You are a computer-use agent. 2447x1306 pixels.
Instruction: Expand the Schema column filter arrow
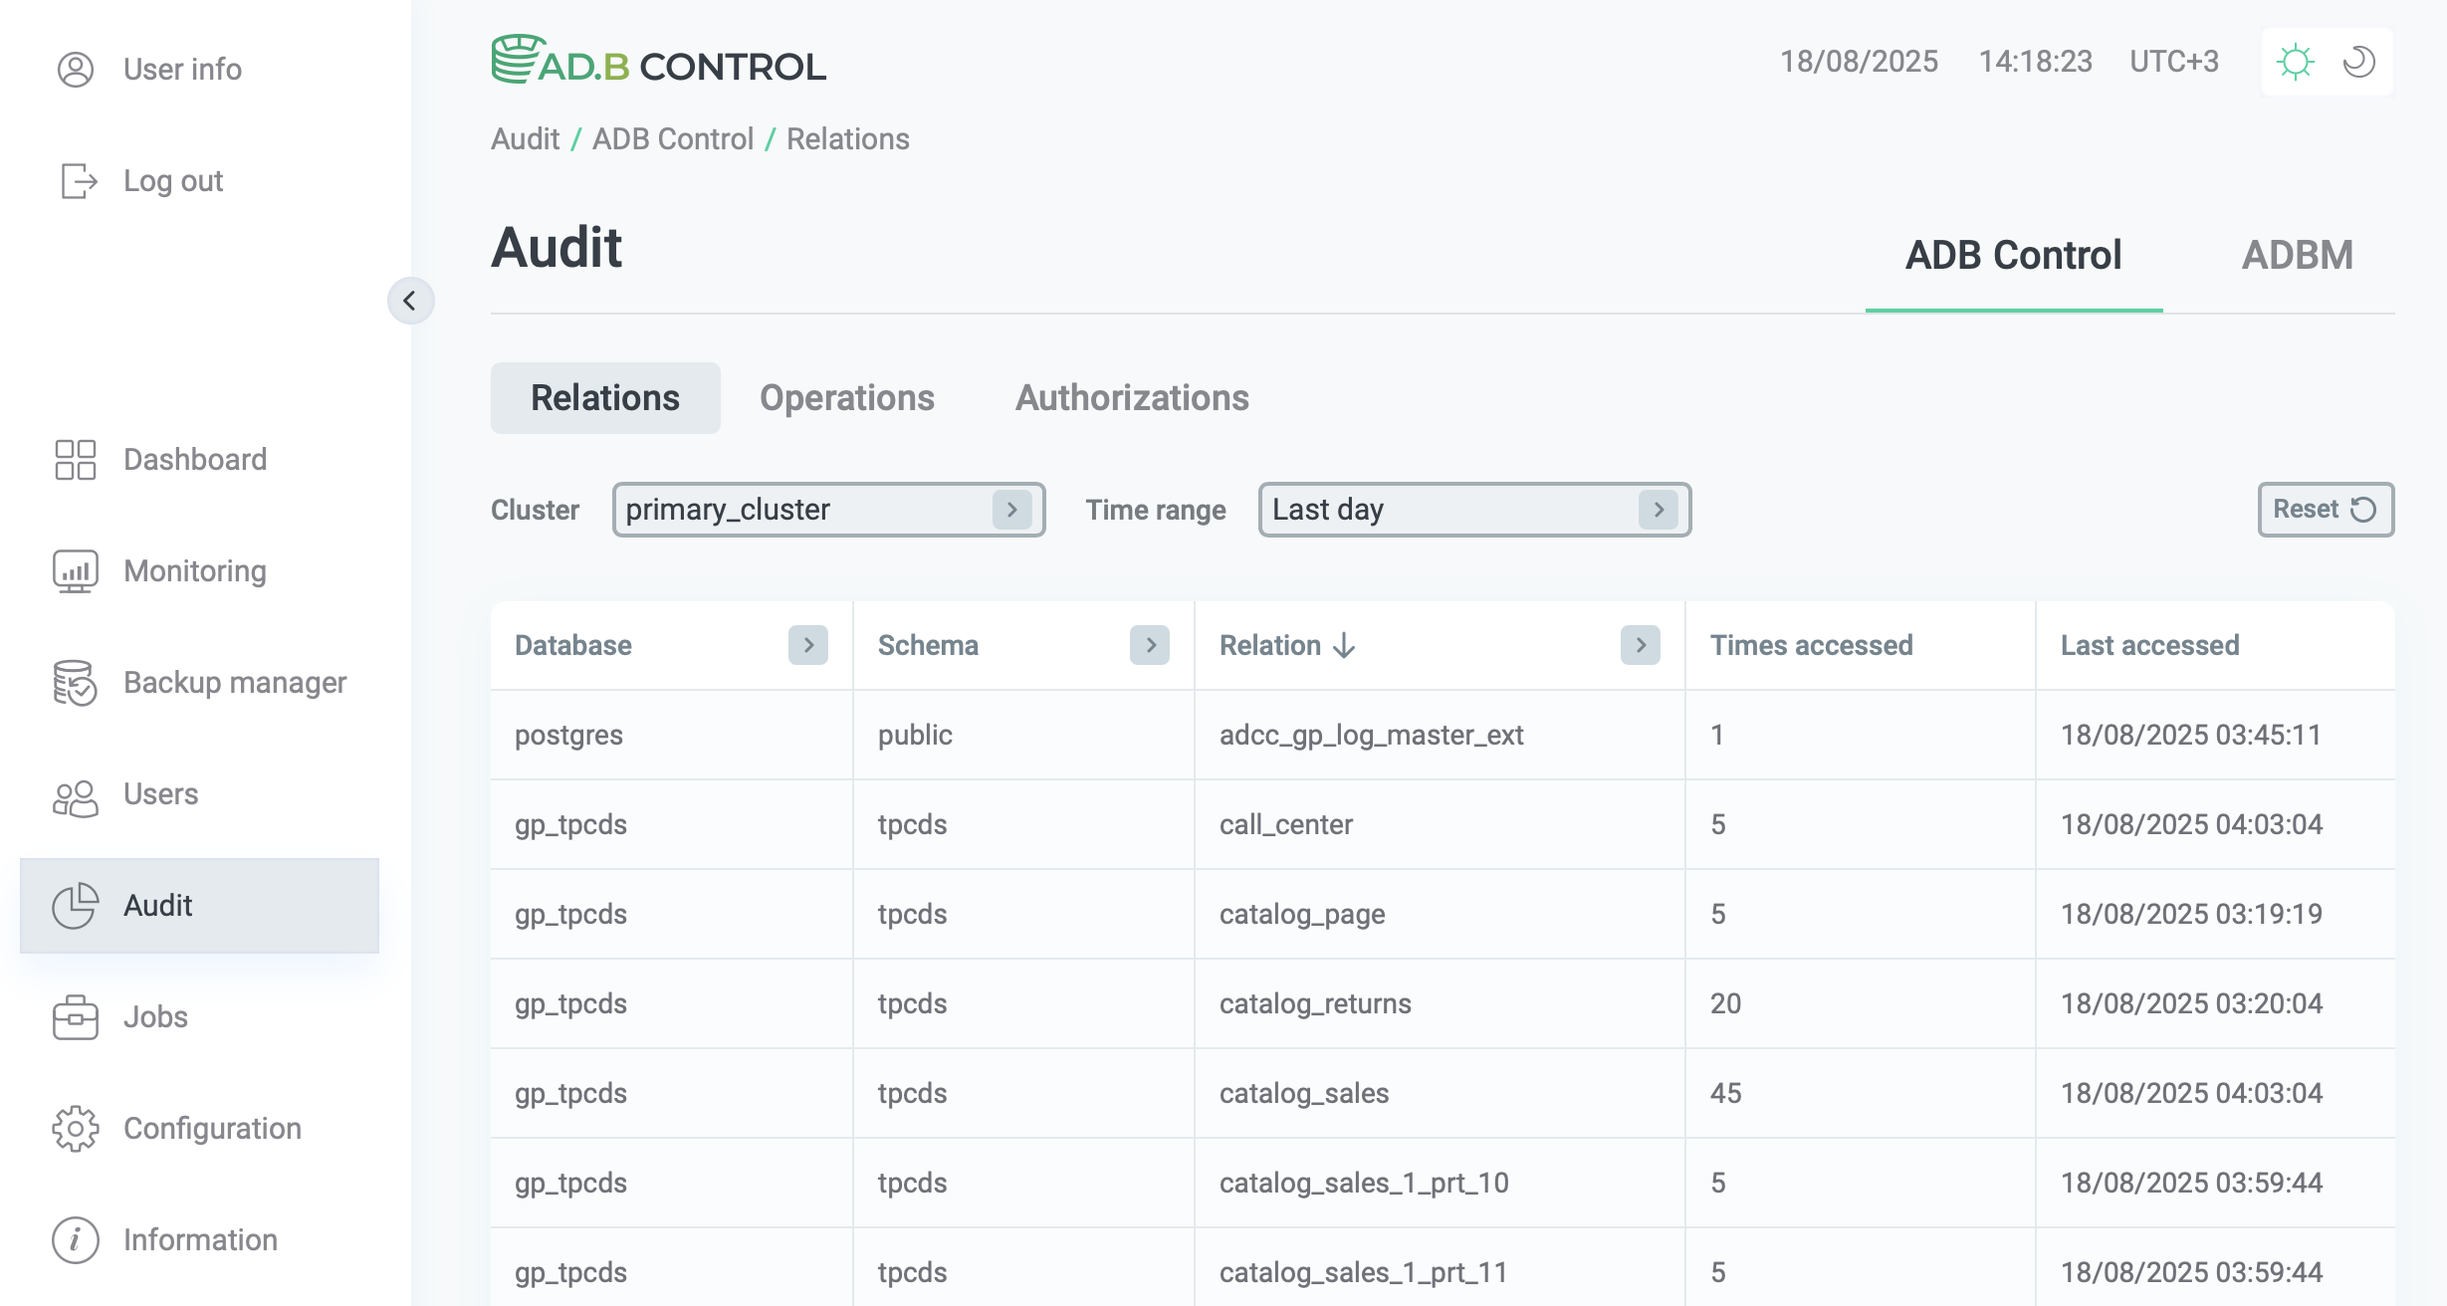(1150, 645)
